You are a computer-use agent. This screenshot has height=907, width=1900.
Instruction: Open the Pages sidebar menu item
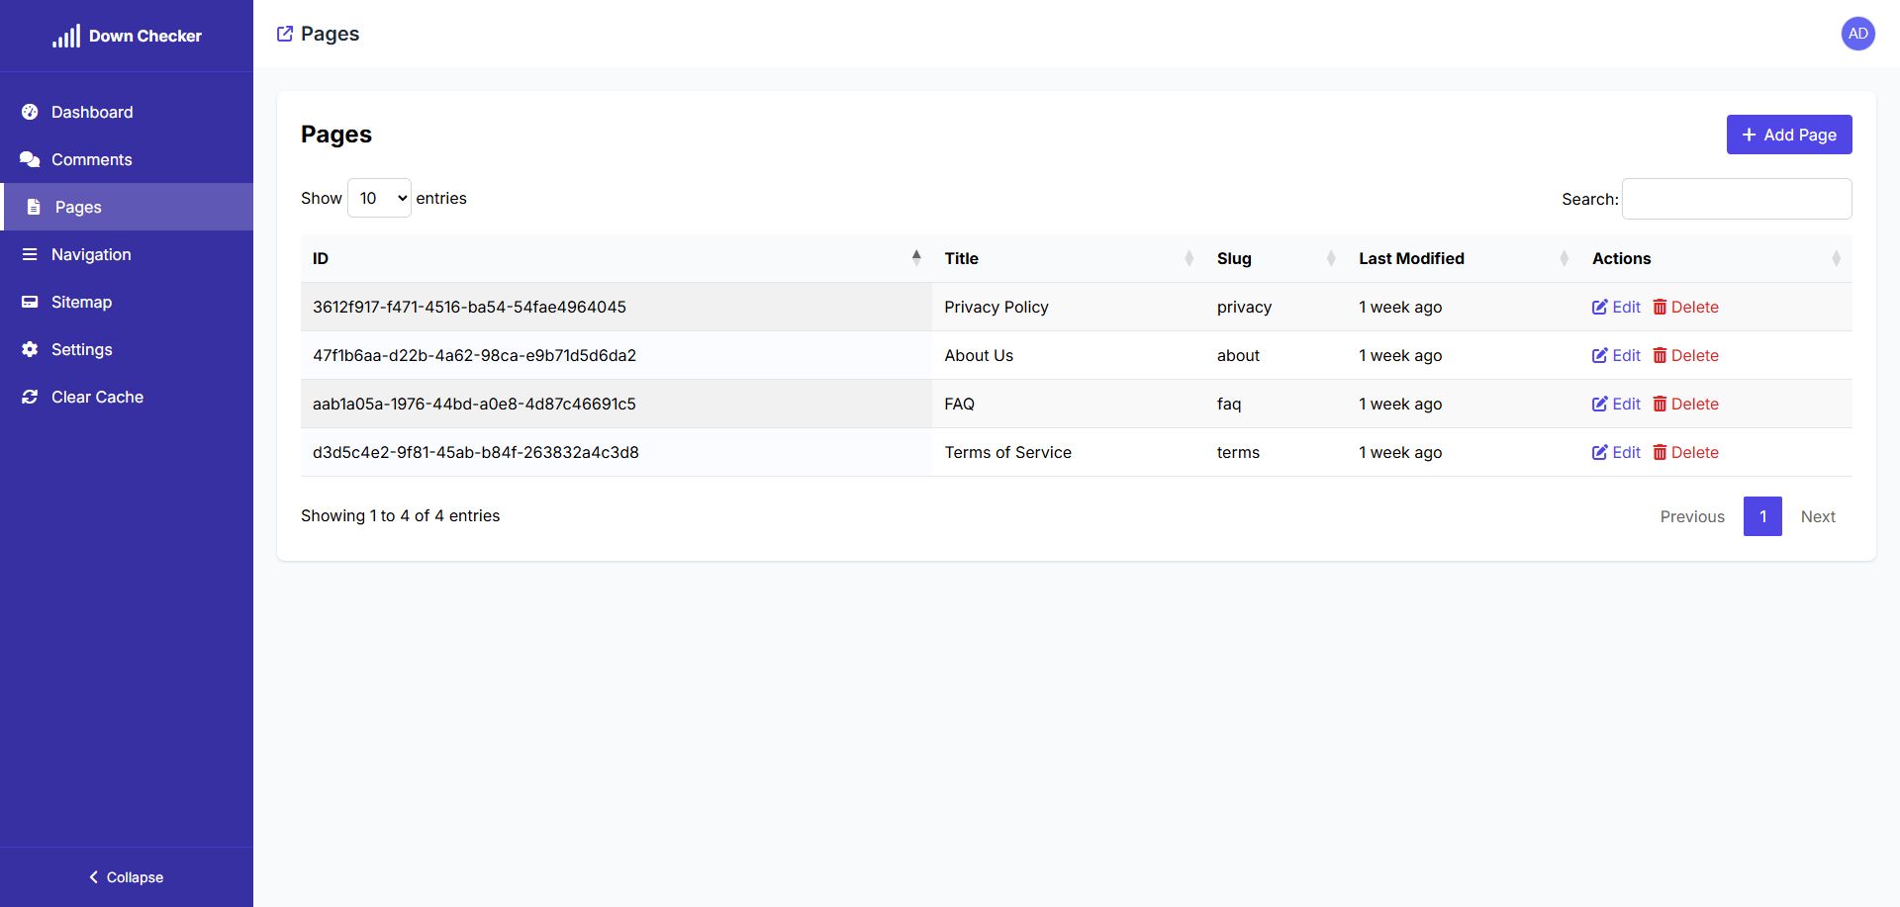click(x=78, y=207)
